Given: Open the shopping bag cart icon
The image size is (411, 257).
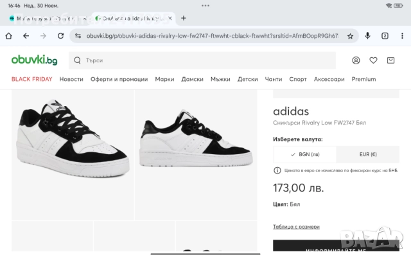Looking at the screenshot, I should (390, 60).
